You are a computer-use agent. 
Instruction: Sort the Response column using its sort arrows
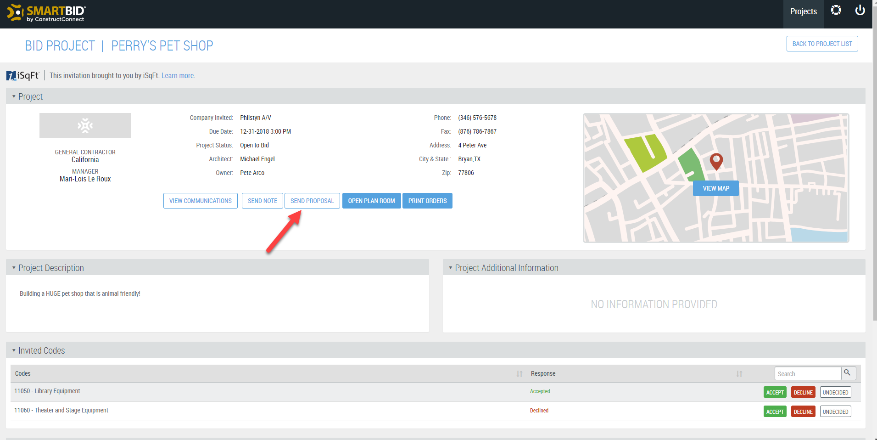pos(739,373)
